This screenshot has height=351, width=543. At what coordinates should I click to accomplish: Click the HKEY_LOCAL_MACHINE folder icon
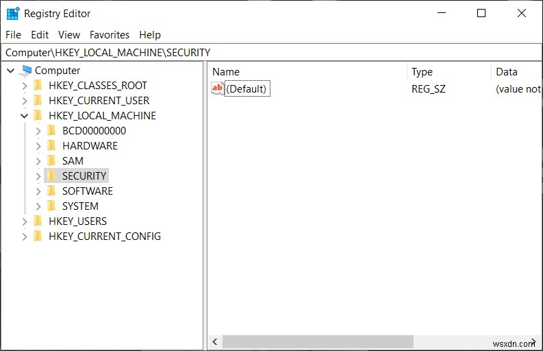(x=38, y=115)
